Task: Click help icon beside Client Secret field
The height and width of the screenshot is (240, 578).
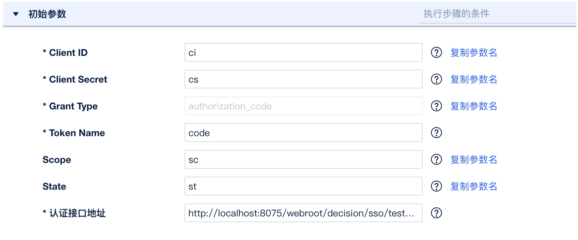Action: point(436,79)
